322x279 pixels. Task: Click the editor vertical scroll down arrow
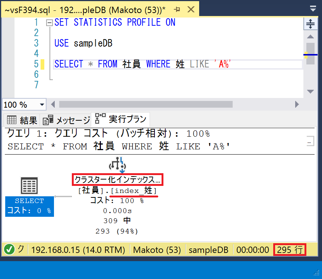(310, 91)
